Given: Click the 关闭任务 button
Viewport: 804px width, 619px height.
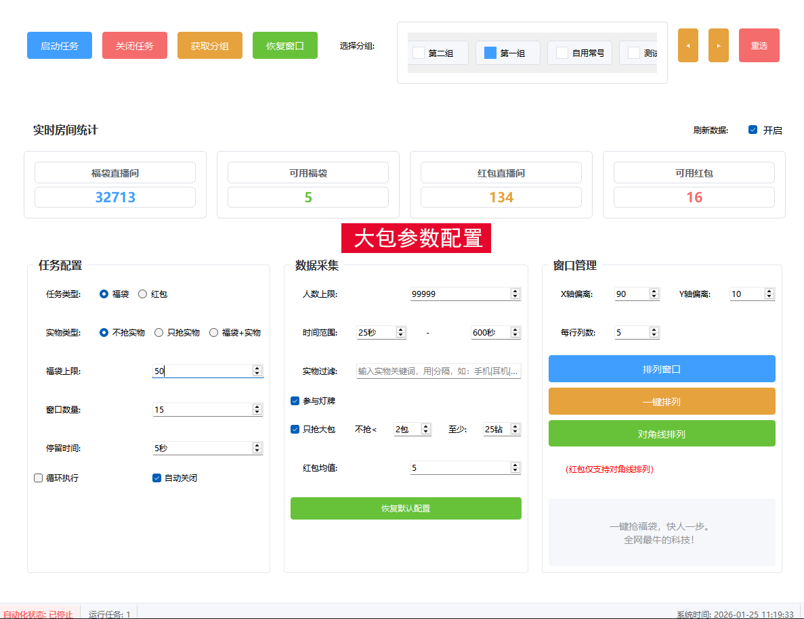Looking at the screenshot, I should point(134,45).
